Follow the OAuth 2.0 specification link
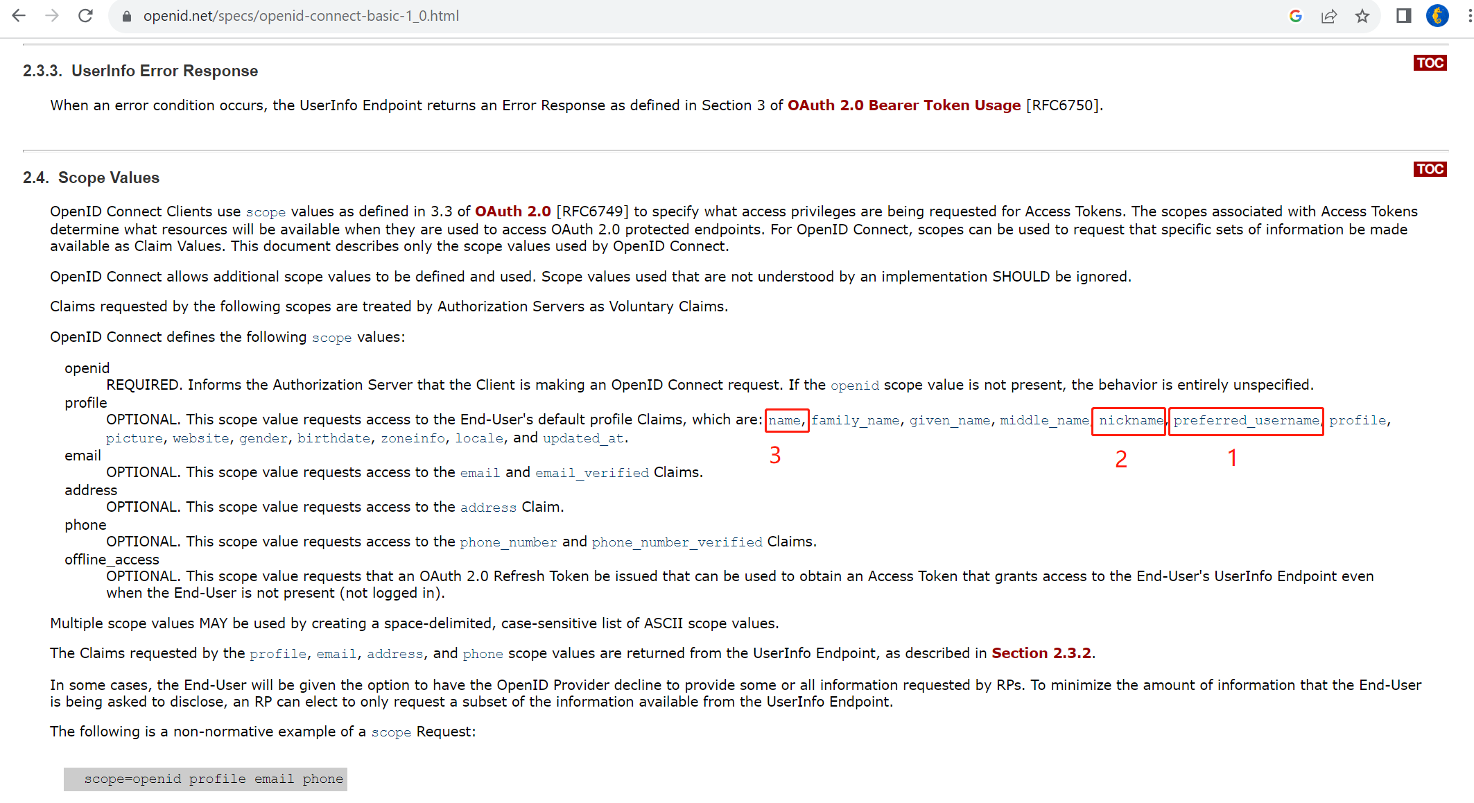This screenshot has height=803, width=1474. (x=512, y=211)
